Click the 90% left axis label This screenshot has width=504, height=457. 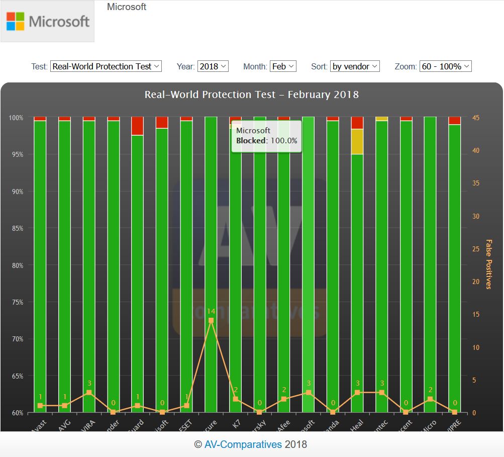pos(18,192)
